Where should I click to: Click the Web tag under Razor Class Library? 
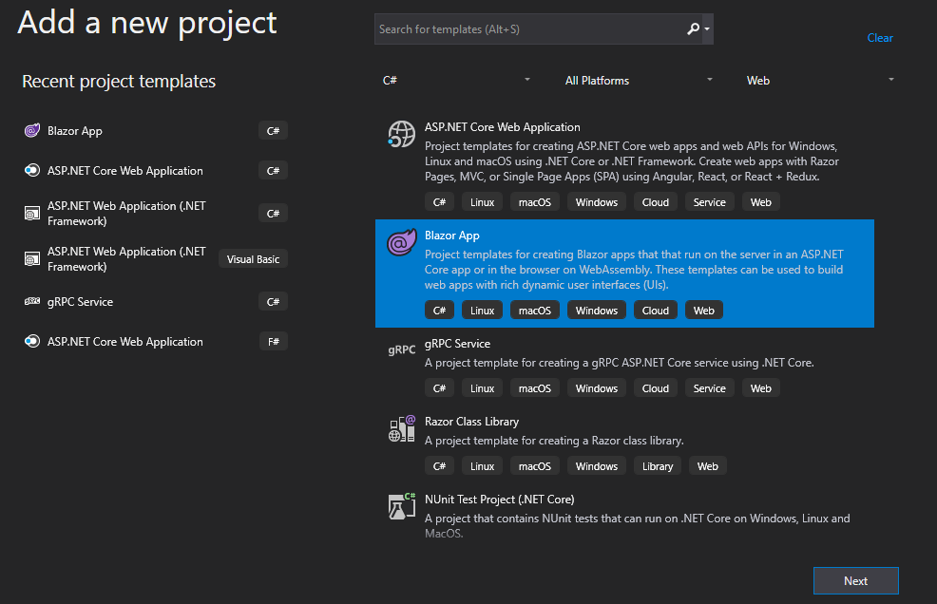click(x=708, y=466)
